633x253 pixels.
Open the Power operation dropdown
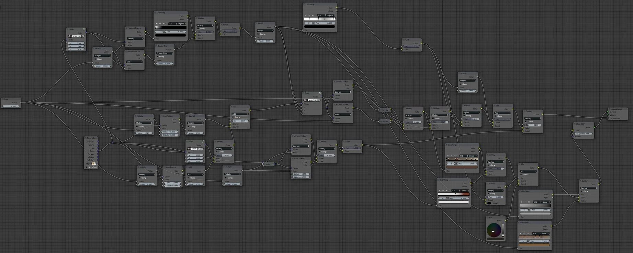(x=265, y=31)
